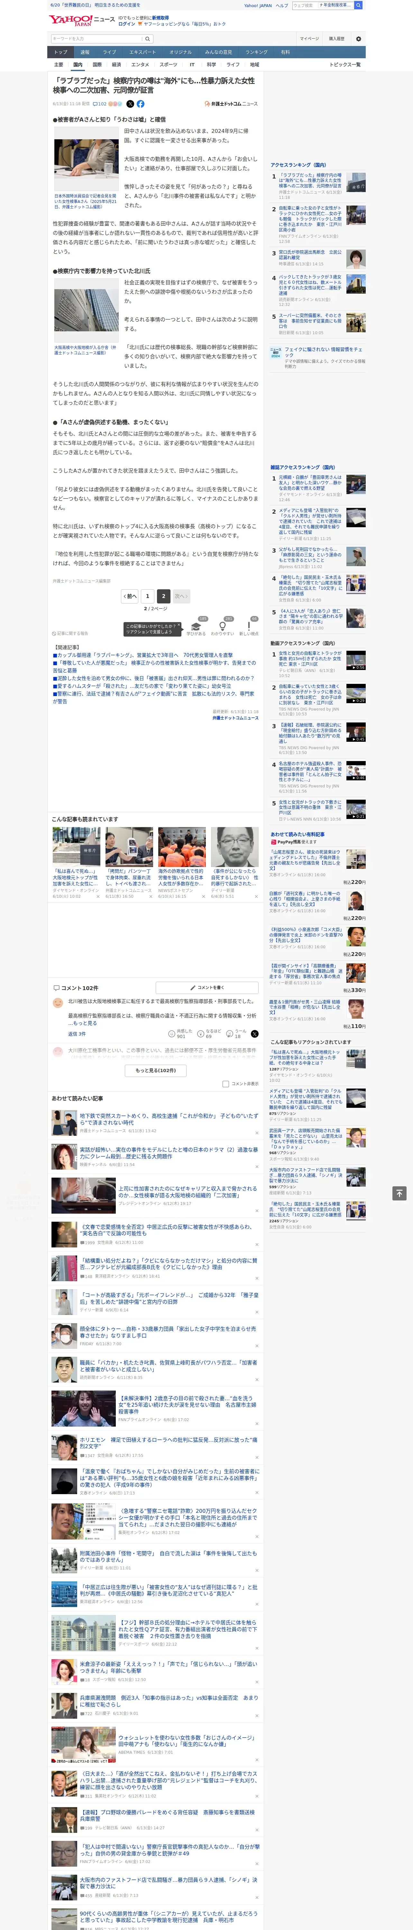This screenshot has width=413, height=1930.
Task: Select the 有料 tab
Action: [x=285, y=52]
